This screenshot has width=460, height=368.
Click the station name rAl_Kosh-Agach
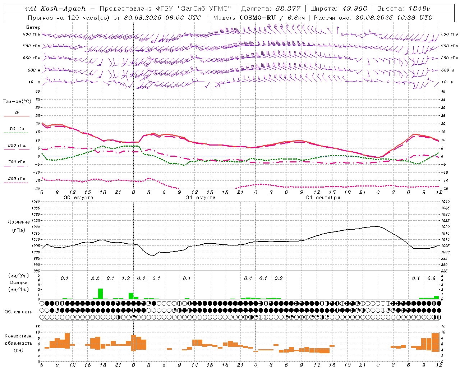(56, 9)
